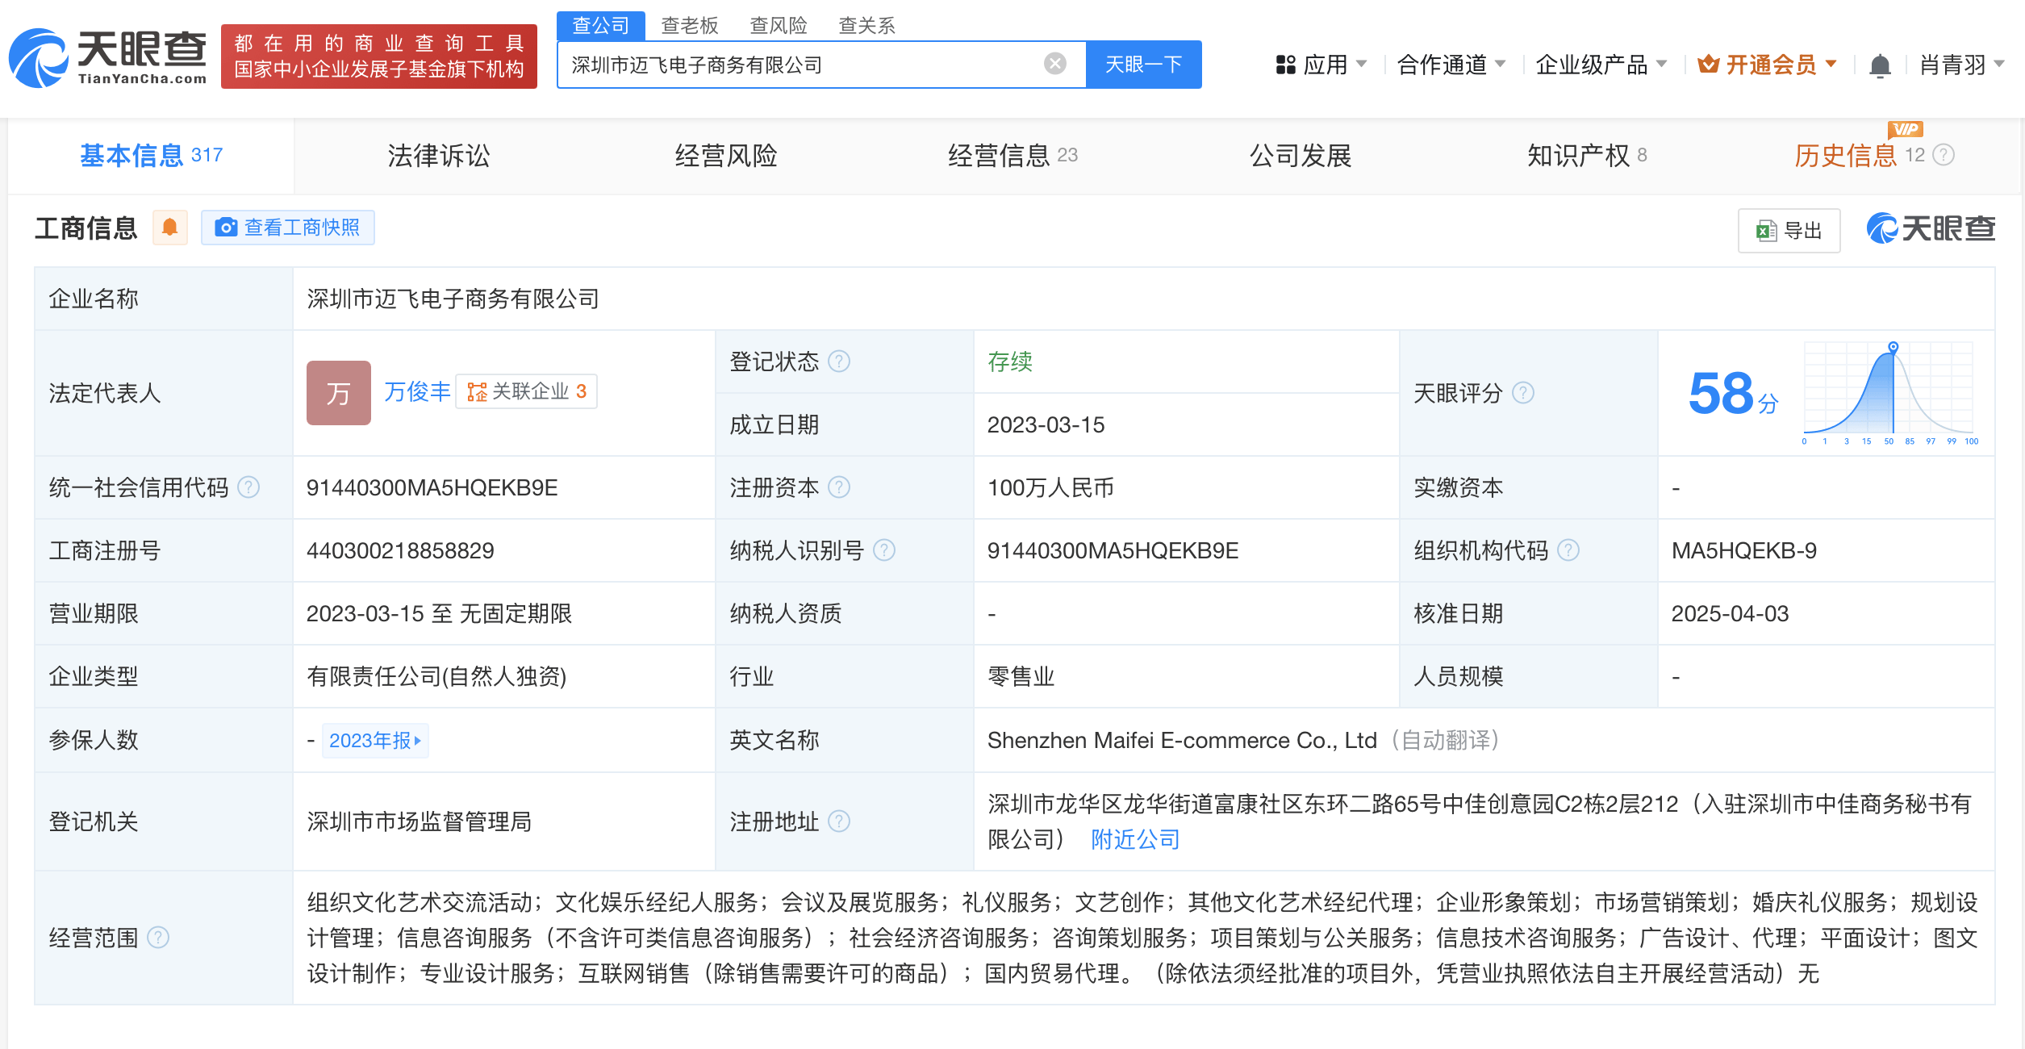Click the notification bell in top header
Image resolution: width=2025 pixels, height=1049 pixels.
(1880, 65)
